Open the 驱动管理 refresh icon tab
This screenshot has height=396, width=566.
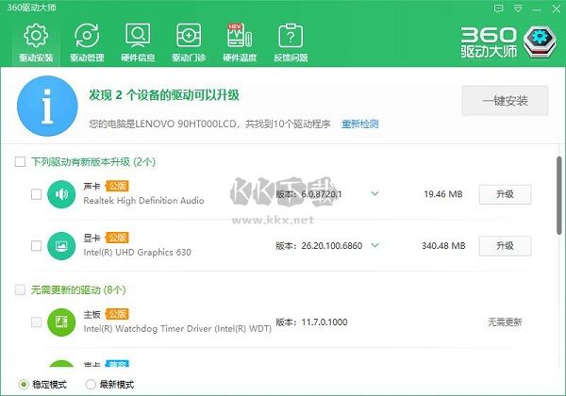[x=87, y=35]
